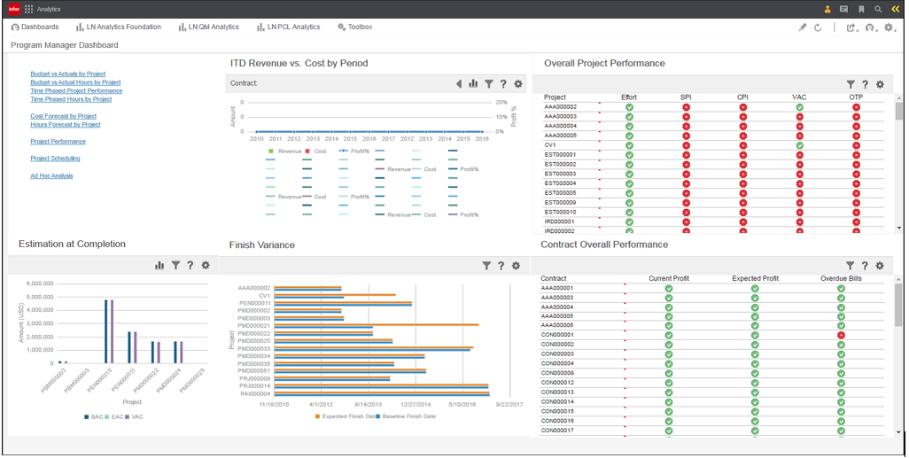The height and width of the screenshot is (458, 909).
Task: Click the user profile icon in header
Action: [828, 9]
